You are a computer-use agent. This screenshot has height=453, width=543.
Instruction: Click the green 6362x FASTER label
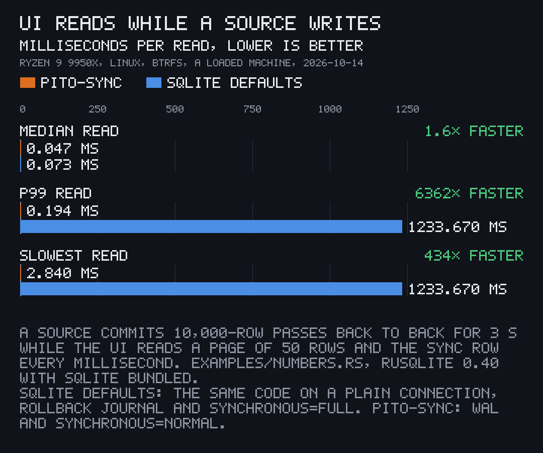click(x=469, y=194)
